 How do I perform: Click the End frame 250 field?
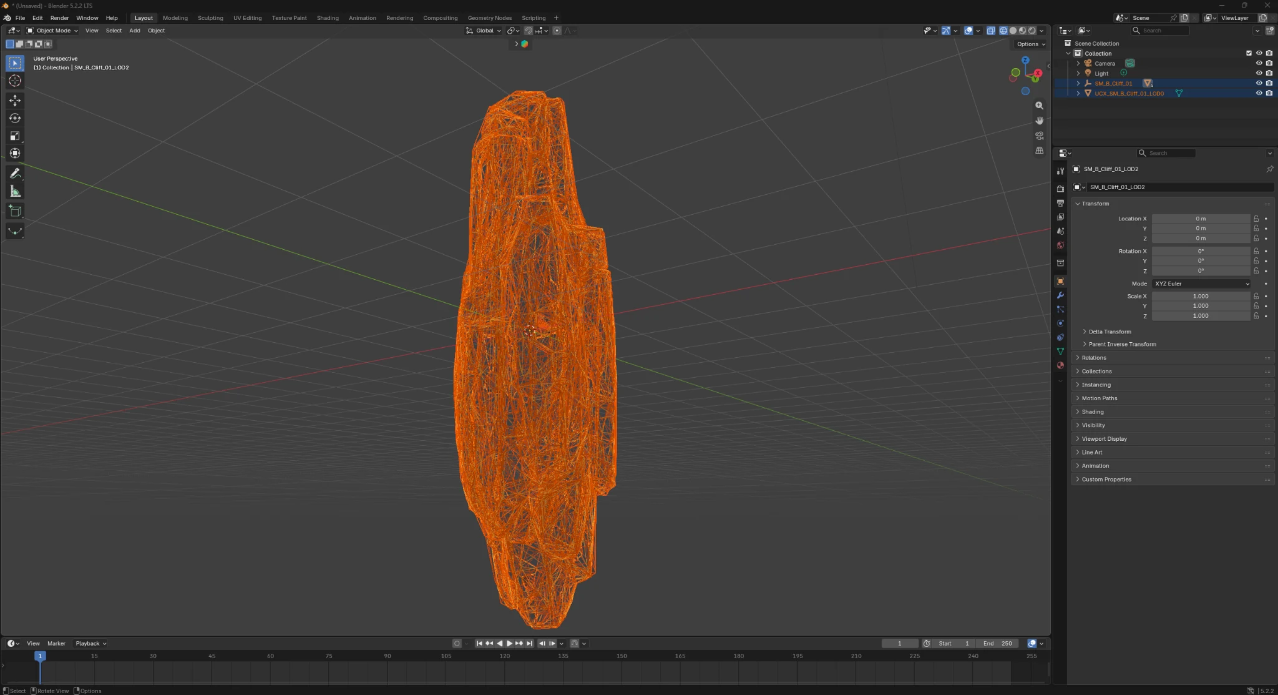pyautogui.click(x=998, y=643)
